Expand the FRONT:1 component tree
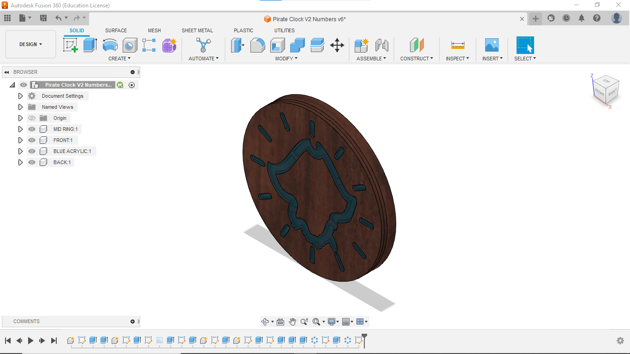Viewport: 630px width, 354px height. pyautogui.click(x=20, y=140)
